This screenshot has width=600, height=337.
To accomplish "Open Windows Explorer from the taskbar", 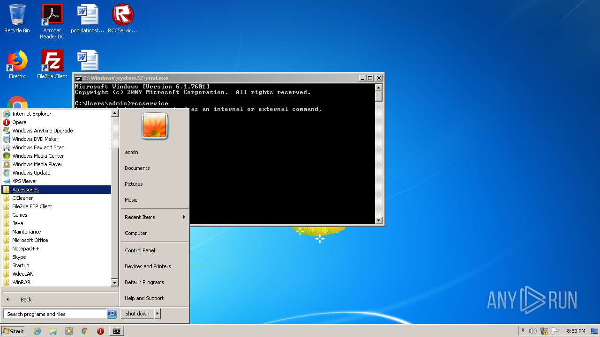I will coord(53,331).
